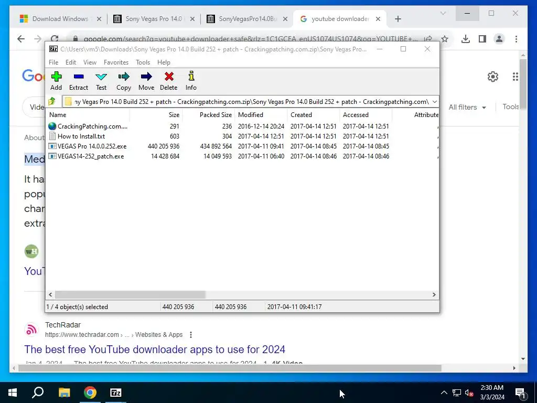Click Tools button in Google results

pos(511,107)
